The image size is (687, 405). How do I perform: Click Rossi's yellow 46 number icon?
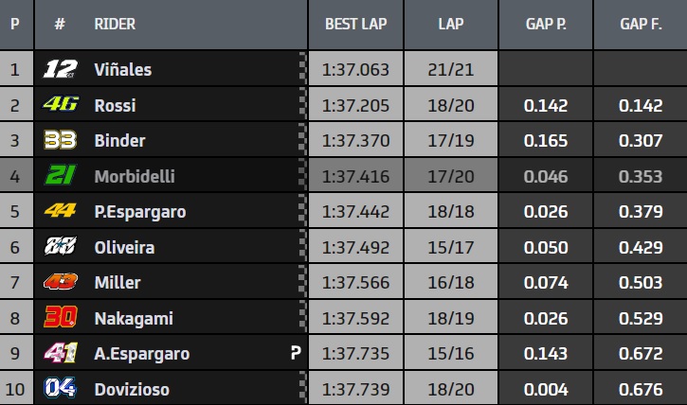(61, 104)
